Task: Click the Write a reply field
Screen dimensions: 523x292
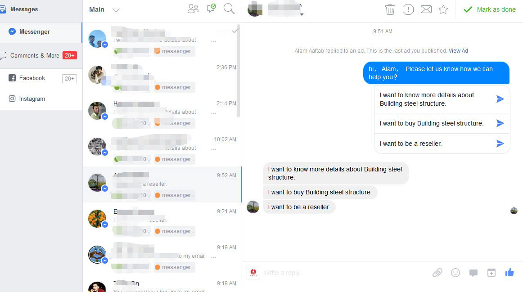Action: point(343,273)
